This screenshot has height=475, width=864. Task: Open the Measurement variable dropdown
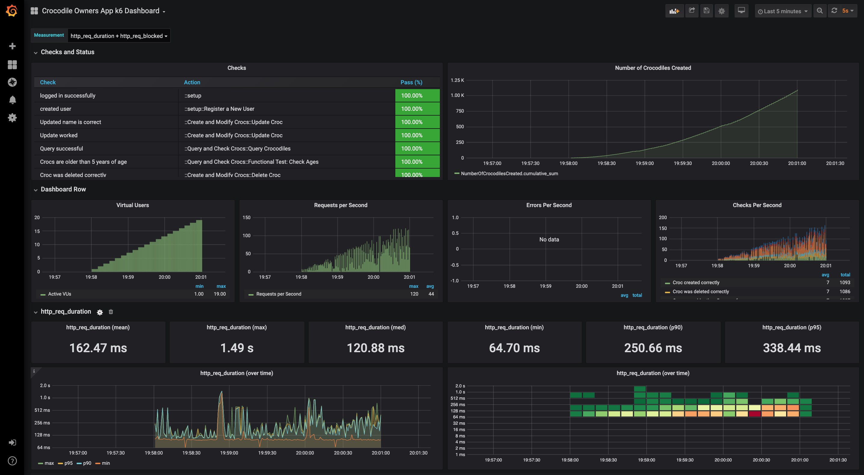(119, 36)
